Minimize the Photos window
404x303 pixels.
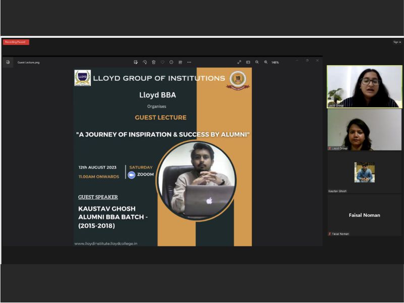tap(297, 60)
